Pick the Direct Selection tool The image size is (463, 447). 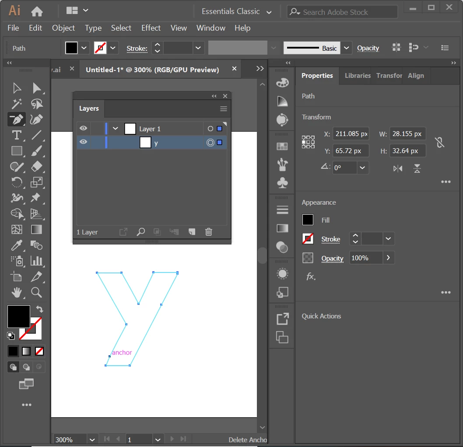pyautogui.click(x=36, y=88)
